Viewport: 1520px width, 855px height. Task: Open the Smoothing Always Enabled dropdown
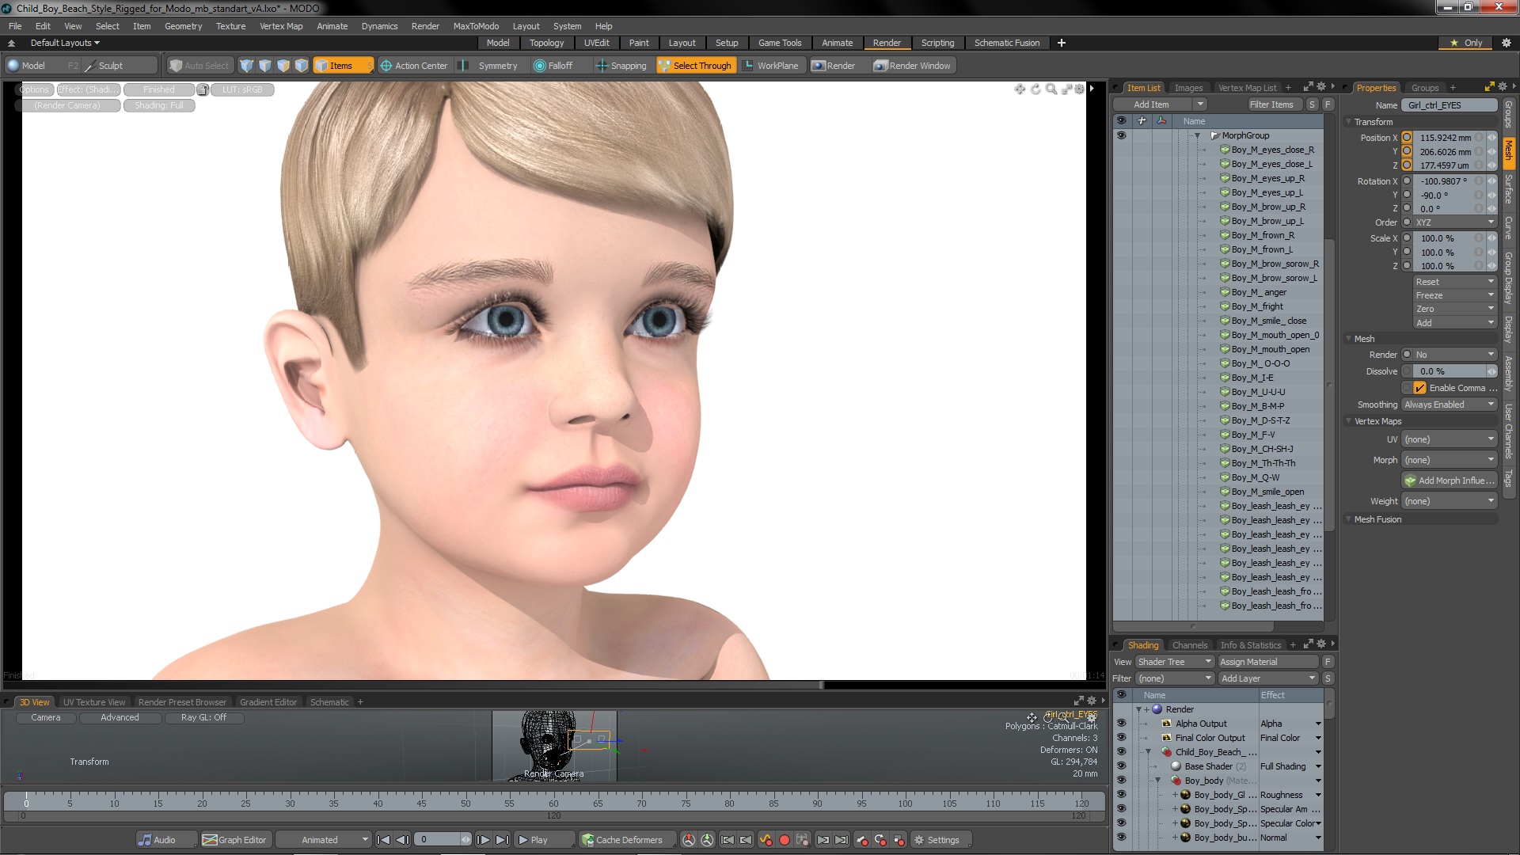click(1449, 405)
